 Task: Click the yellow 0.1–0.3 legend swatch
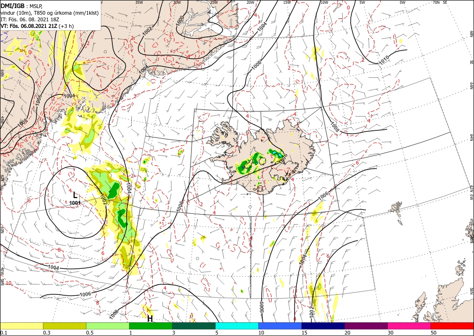21,326
